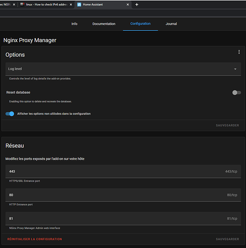Screen dimensions: 246x248
Task: Click the Nginx Proxy Manager heading
Action: (30, 40)
